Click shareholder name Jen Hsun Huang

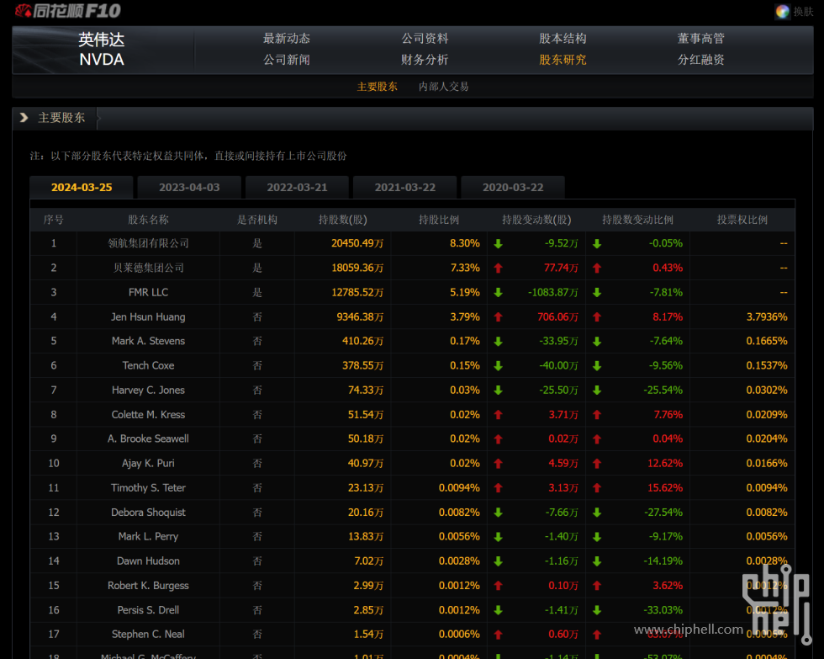[148, 317]
